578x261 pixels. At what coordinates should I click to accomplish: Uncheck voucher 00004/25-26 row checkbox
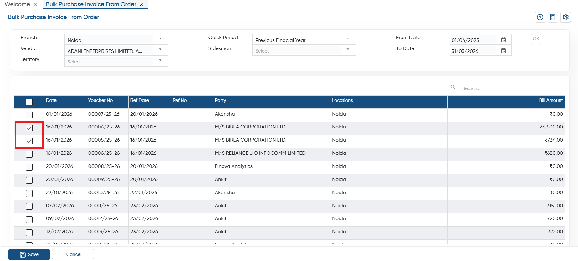29,128
